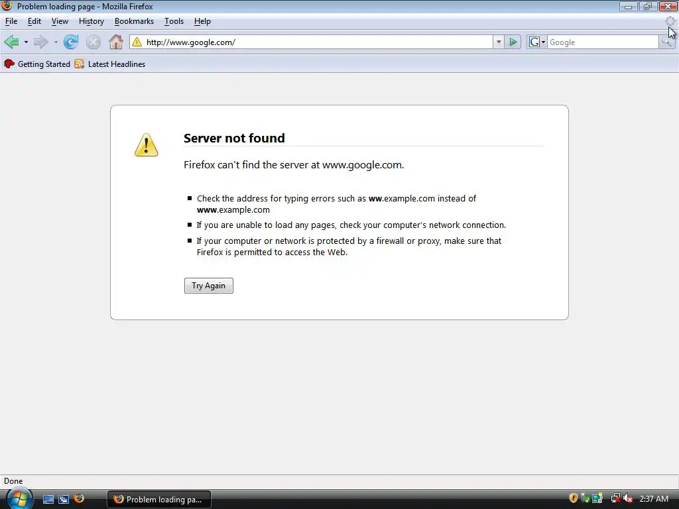The width and height of the screenshot is (679, 509).
Task: Click Show Desktop quick launch icon
Action: pos(48,499)
